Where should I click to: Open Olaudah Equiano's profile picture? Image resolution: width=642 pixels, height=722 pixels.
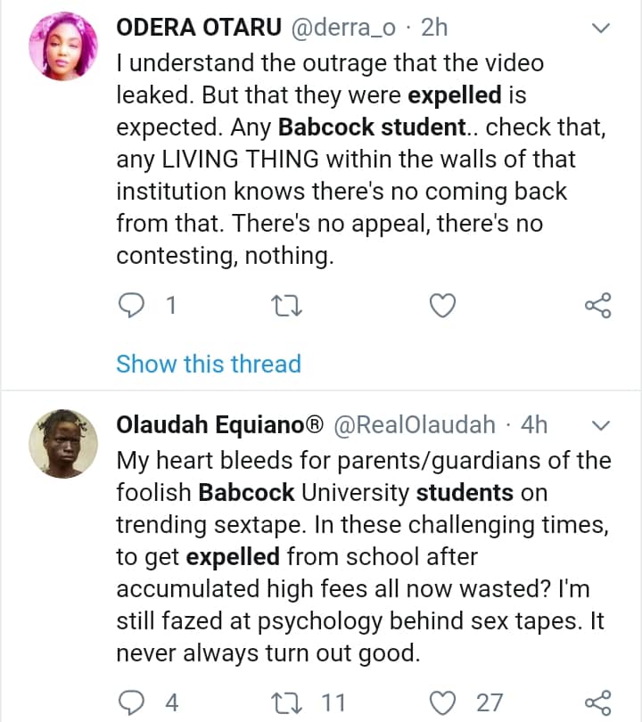(64, 443)
